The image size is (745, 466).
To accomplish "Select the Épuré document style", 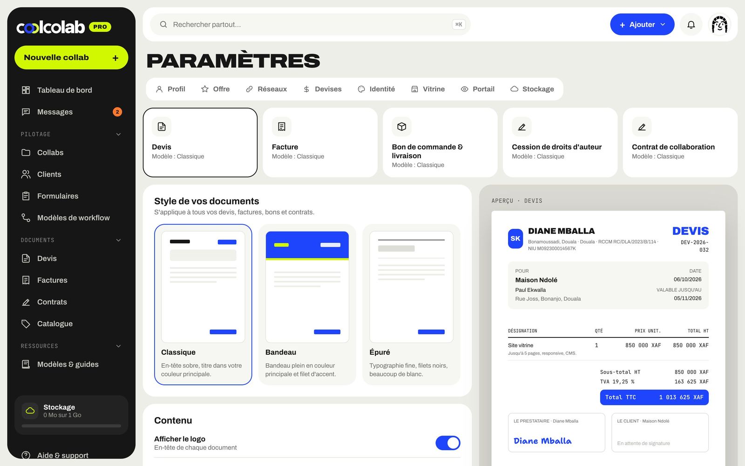I will (x=411, y=305).
